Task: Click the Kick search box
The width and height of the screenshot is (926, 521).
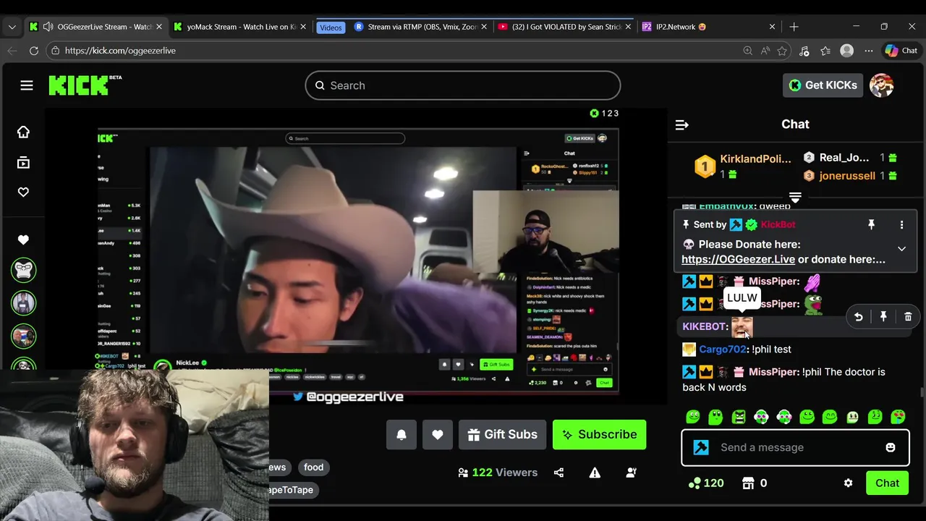Action: (463, 85)
